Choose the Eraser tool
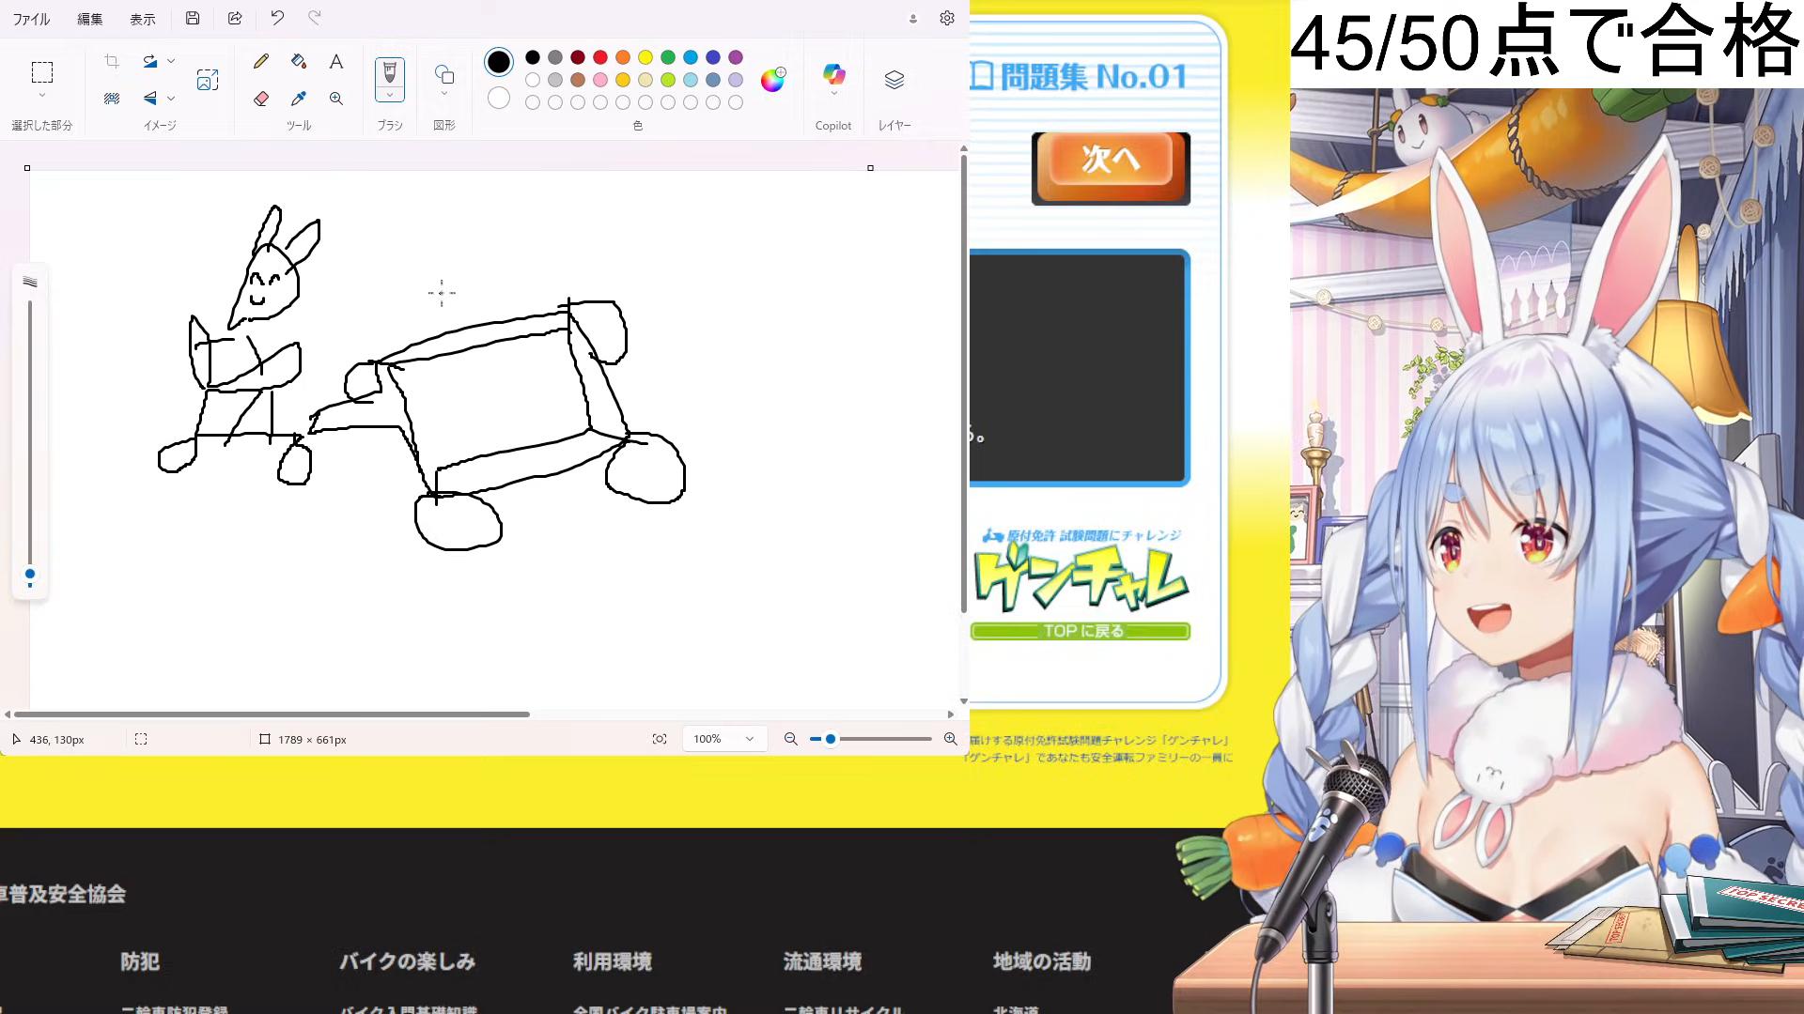1804x1014 pixels. (261, 99)
